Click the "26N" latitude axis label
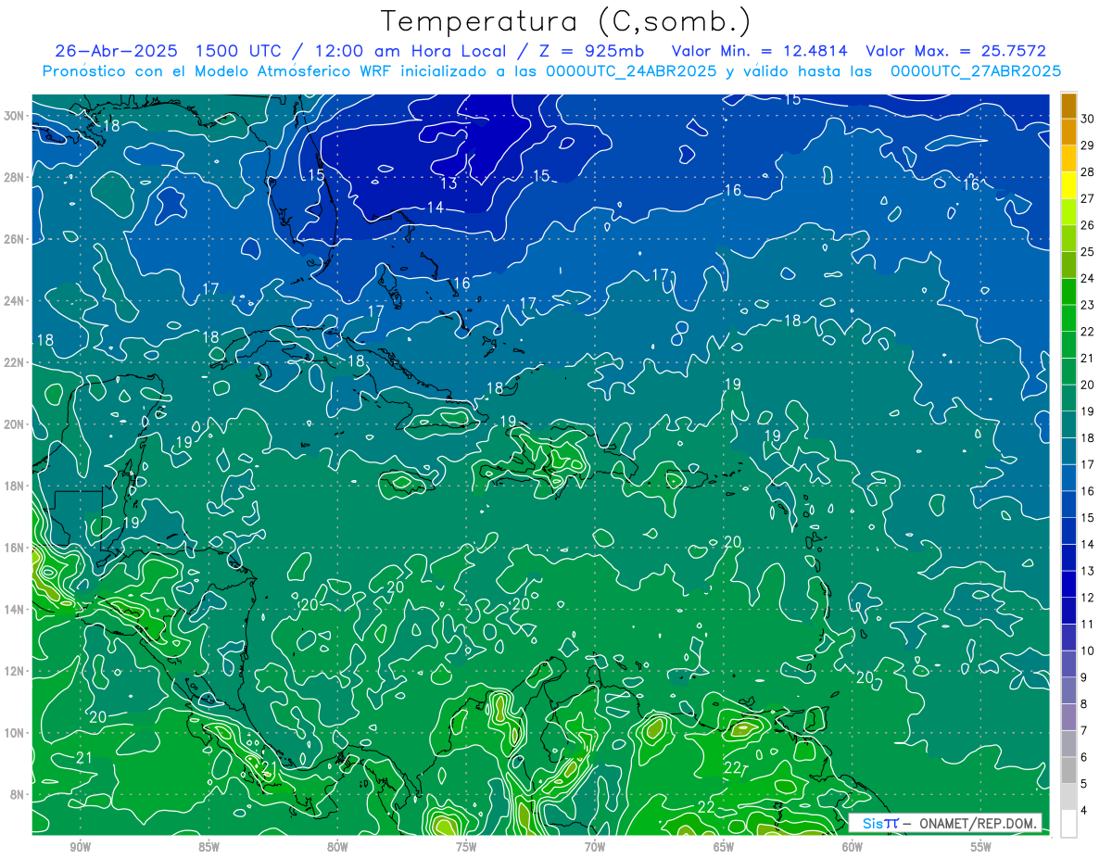Image resolution: width=1112 pixels, height=859 pixels. click(14, 239)
